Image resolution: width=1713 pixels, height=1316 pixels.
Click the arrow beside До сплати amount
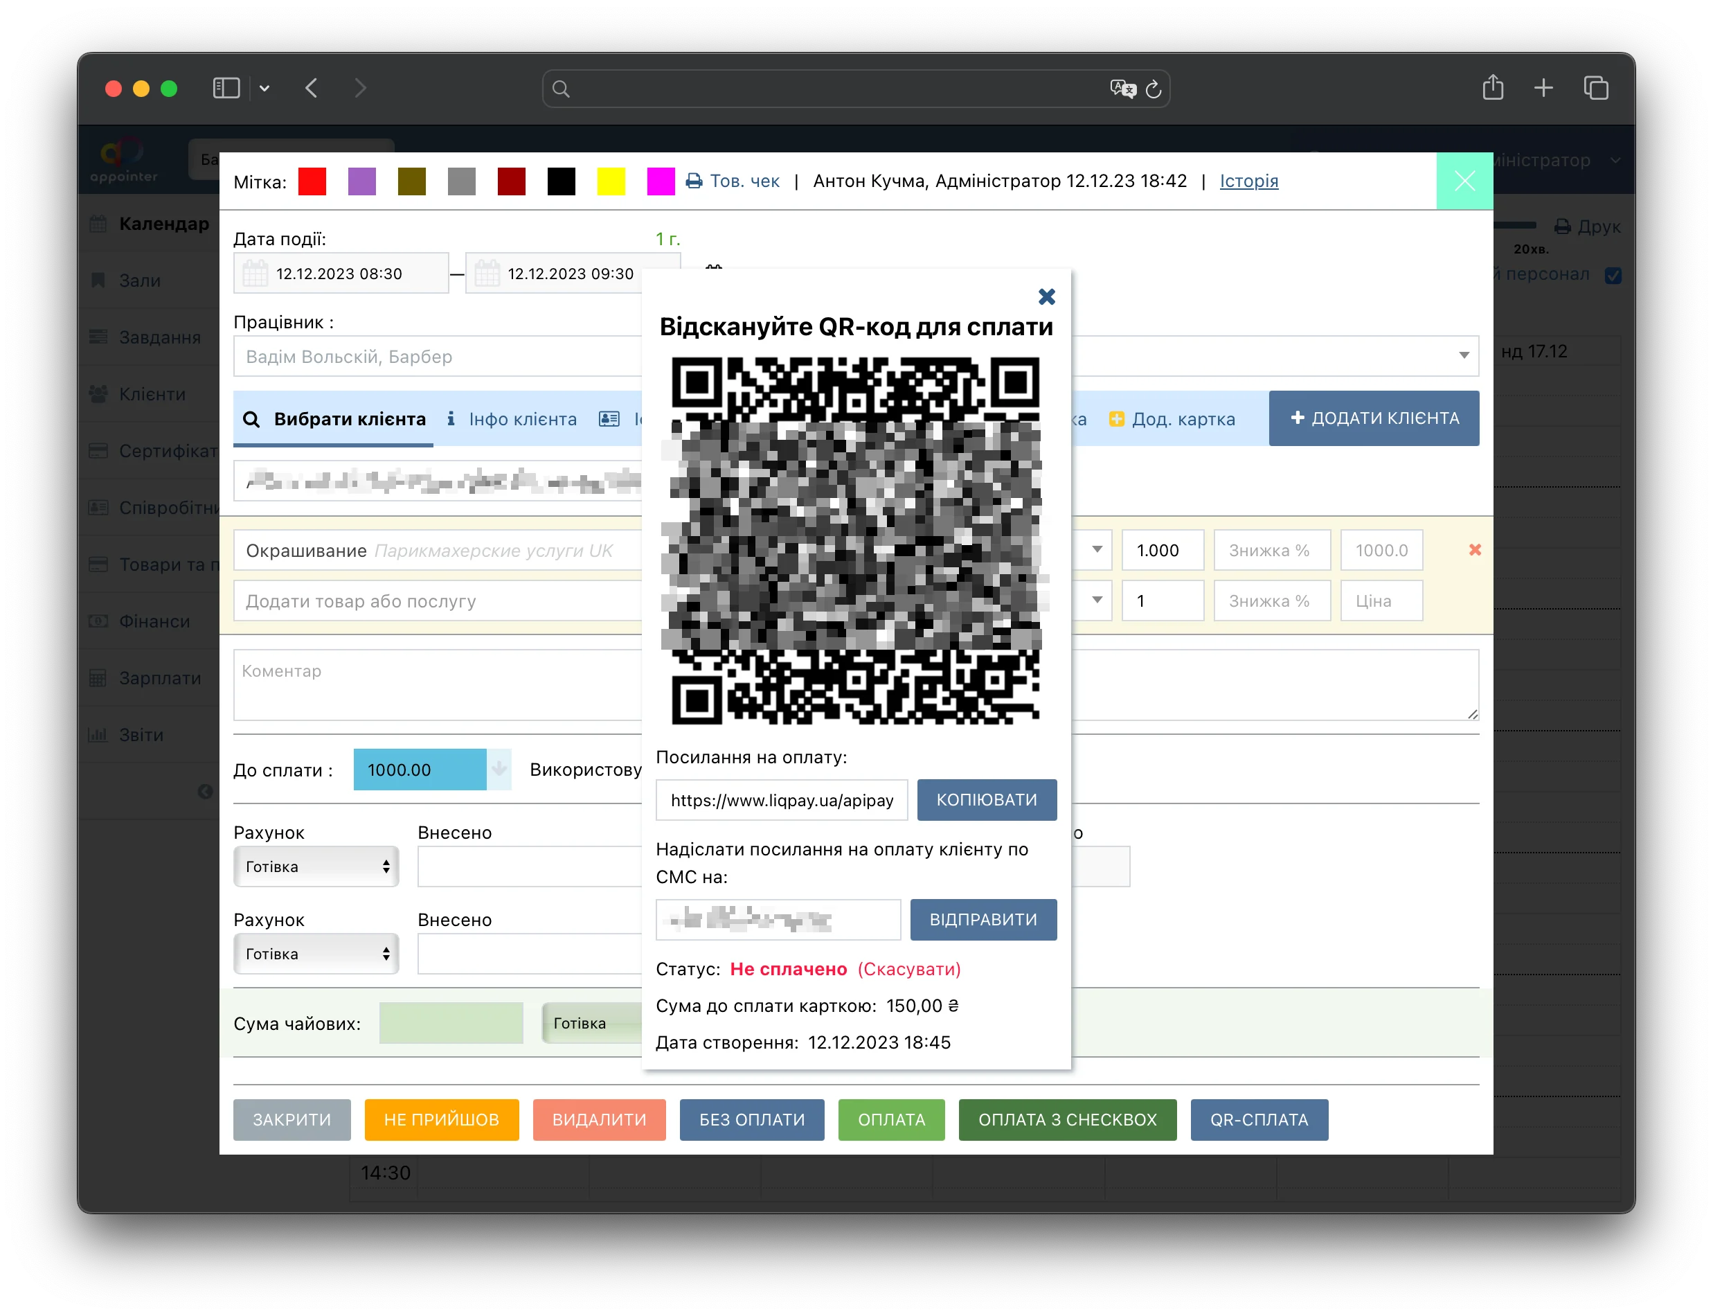pos(499,770)
